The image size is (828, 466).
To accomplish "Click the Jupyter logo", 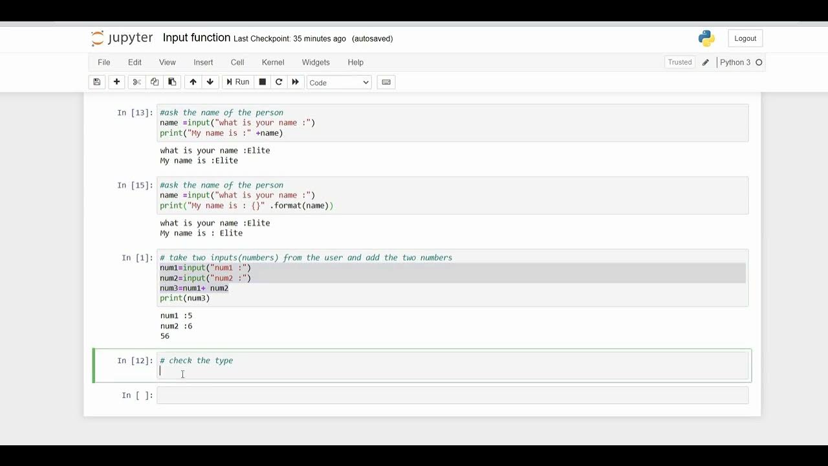I will 122,38.
